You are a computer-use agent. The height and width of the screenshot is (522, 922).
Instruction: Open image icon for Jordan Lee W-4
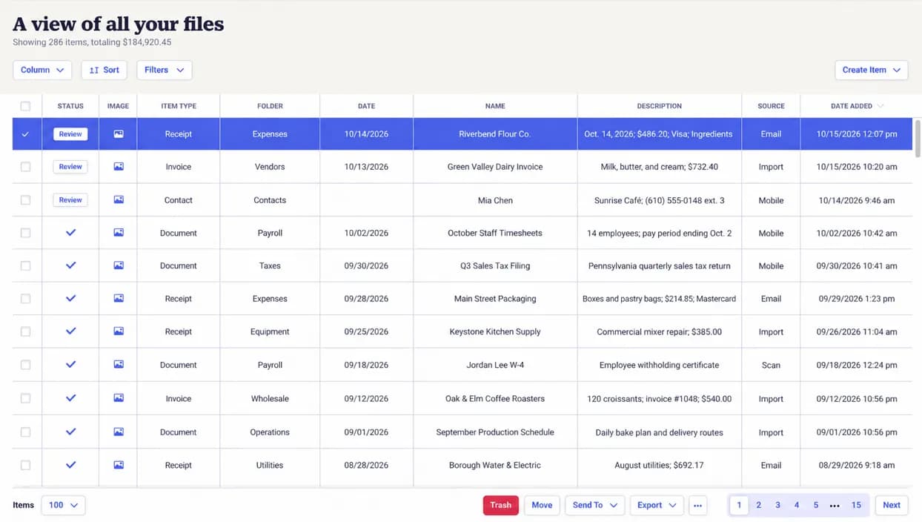119,365
